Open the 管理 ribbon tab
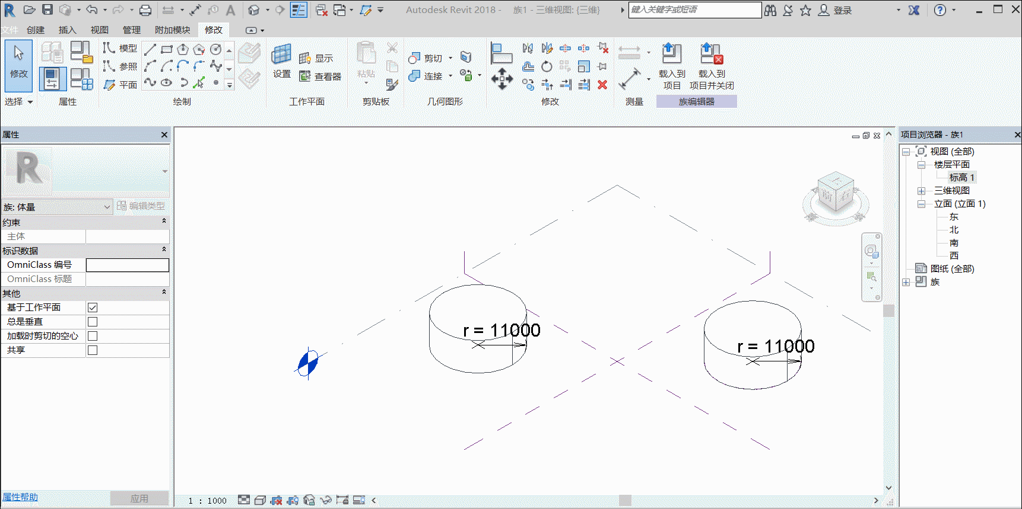This screenshot has height=509, width=1022. point(132,30)
